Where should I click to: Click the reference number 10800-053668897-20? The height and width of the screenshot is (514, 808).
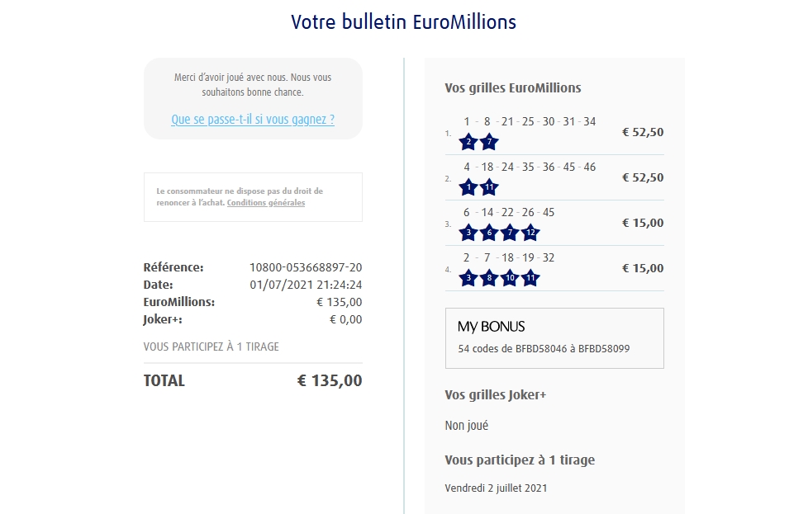[306, 267]
